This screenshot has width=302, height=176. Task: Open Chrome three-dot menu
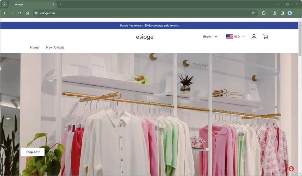(297, 13)
